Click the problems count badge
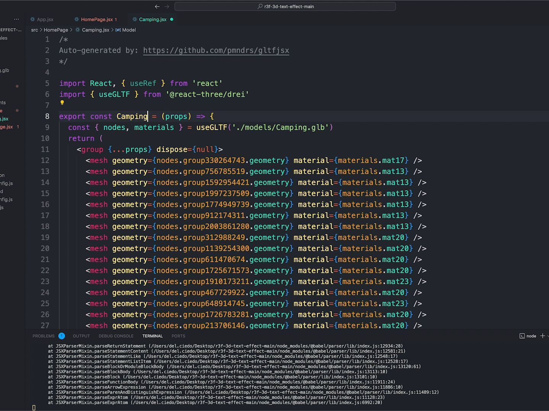Viewport: 549px width, 411px height. (61, 336)
